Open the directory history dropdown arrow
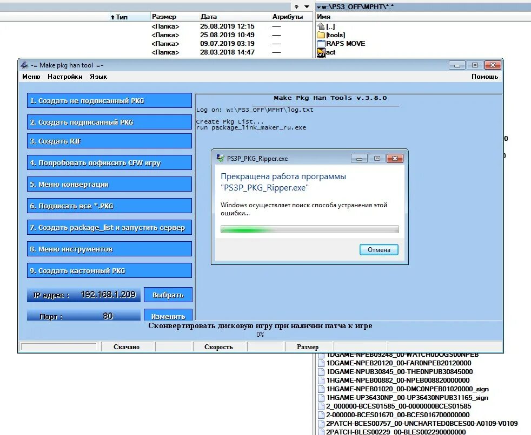The image size is (531, 435). 307,7
